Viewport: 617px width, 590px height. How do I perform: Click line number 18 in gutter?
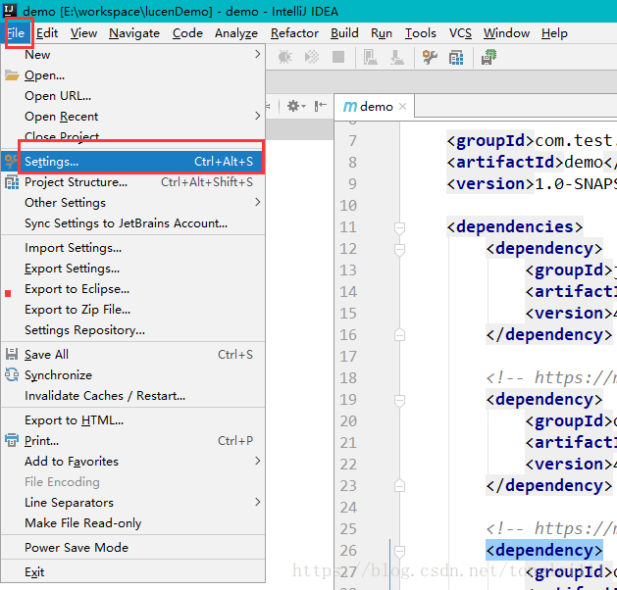point(348,378)
